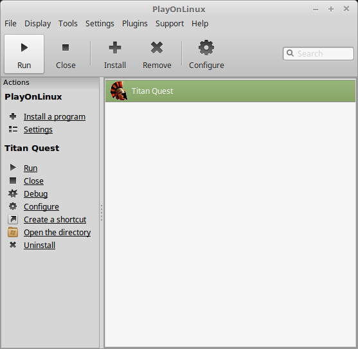The width and height of the screenshot is (358, 349).
Task: Click the Titan Quest helmet icon
Action: 119,91
